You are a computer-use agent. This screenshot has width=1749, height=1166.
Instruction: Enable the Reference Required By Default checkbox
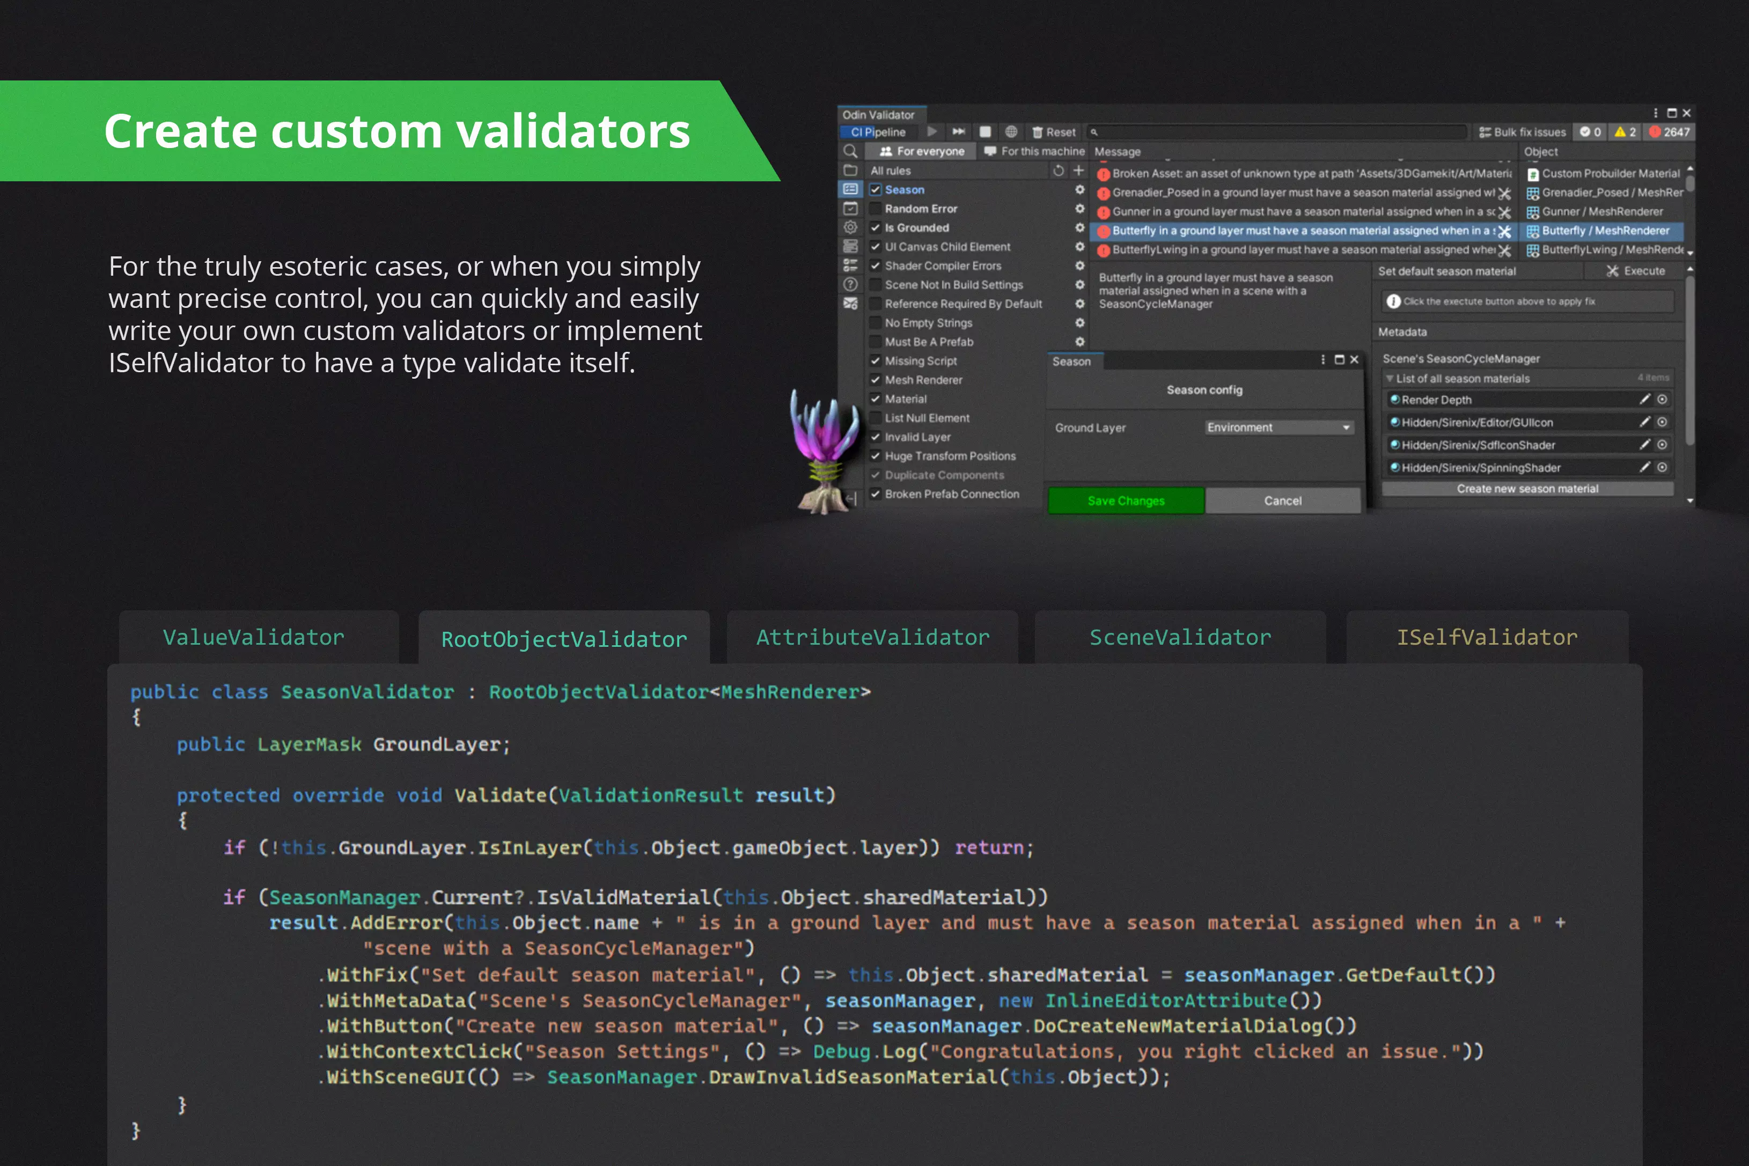tap(875, 304)
